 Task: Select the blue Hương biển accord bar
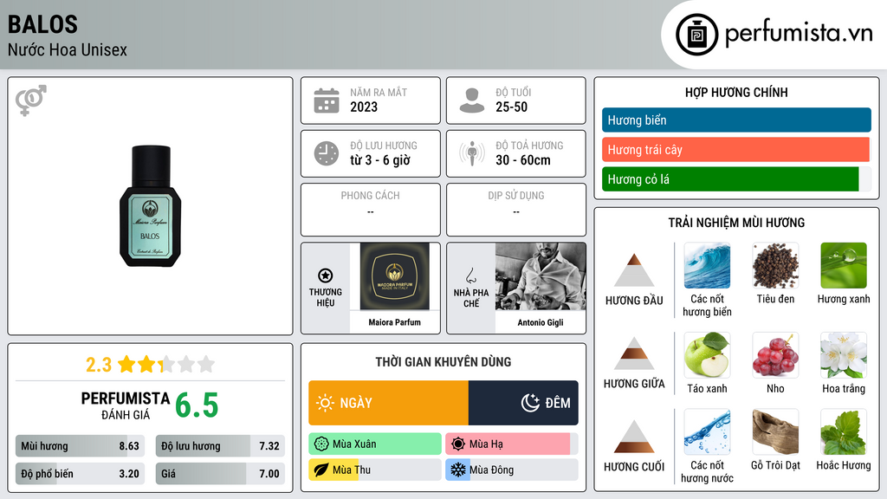pyautogui.click(x=736, y=120)
